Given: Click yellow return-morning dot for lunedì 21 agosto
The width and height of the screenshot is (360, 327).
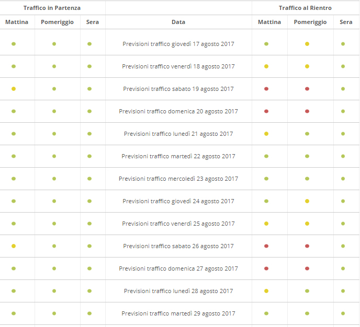Looking at the screenshot, I should click(x=266, y=134).
